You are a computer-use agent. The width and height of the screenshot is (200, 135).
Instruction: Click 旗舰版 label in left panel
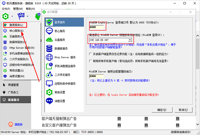19,124
